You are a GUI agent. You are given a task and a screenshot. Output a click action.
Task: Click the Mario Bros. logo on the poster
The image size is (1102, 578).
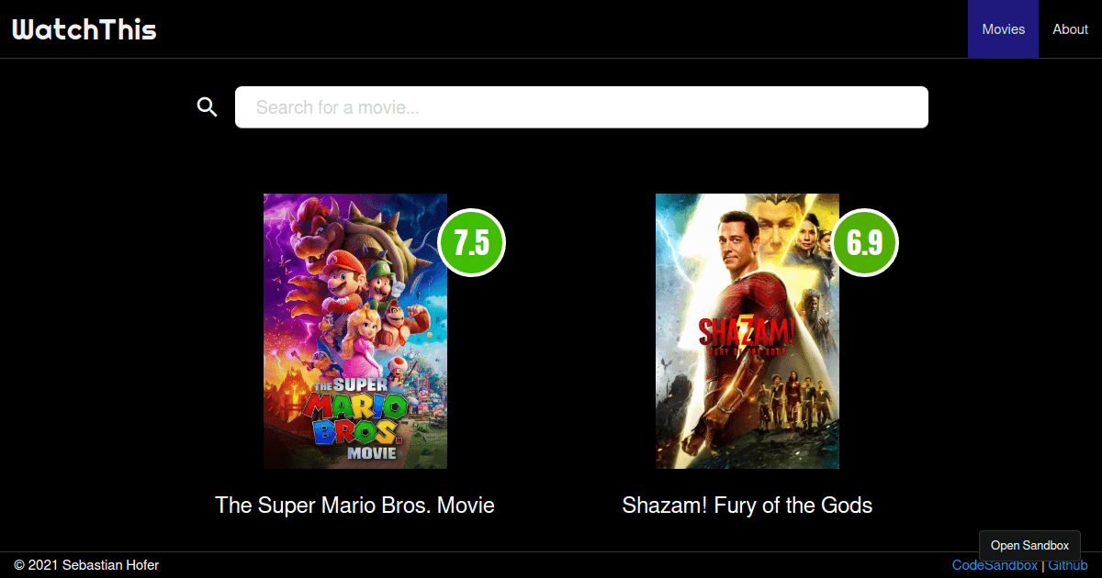pos(356,419)
